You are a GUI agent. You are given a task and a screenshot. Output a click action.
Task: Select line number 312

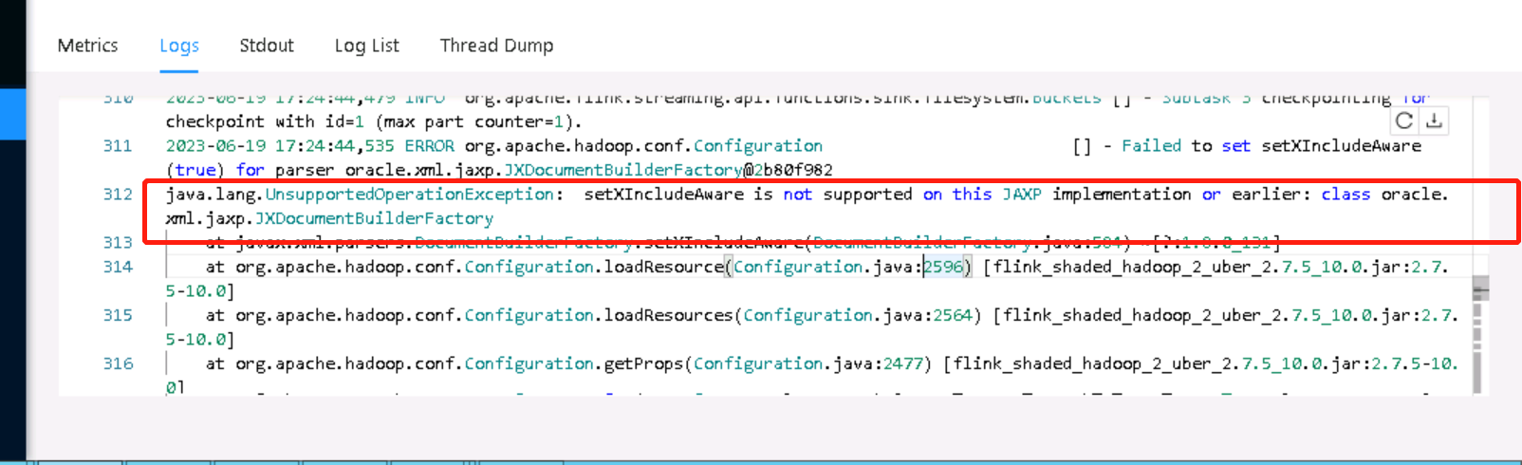[118, 194]
